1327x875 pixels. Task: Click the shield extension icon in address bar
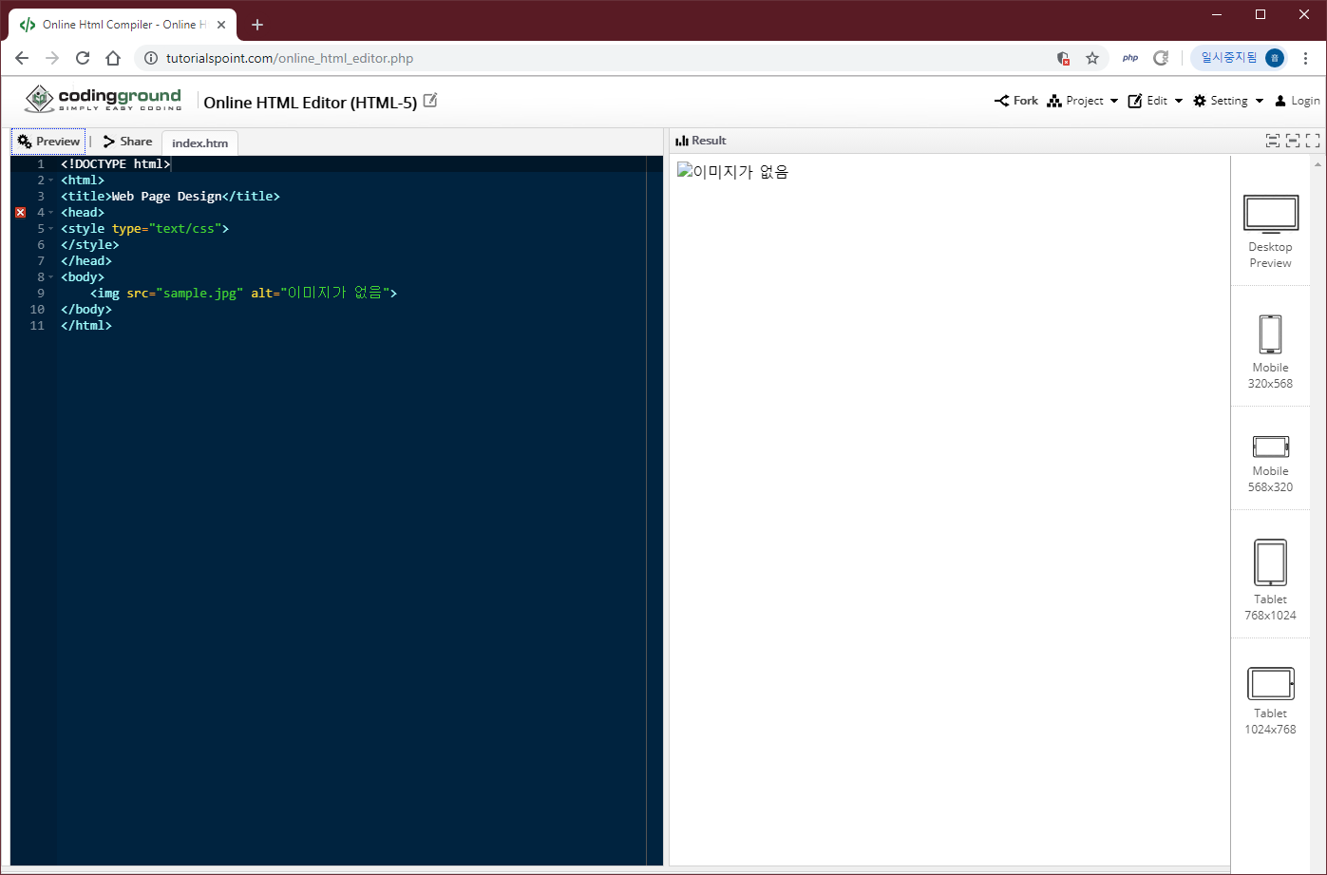click(1064, 58)
